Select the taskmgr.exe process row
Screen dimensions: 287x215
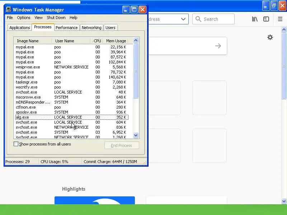point(72,82)
